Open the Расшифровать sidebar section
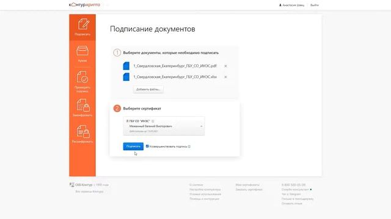 [82, 134]
